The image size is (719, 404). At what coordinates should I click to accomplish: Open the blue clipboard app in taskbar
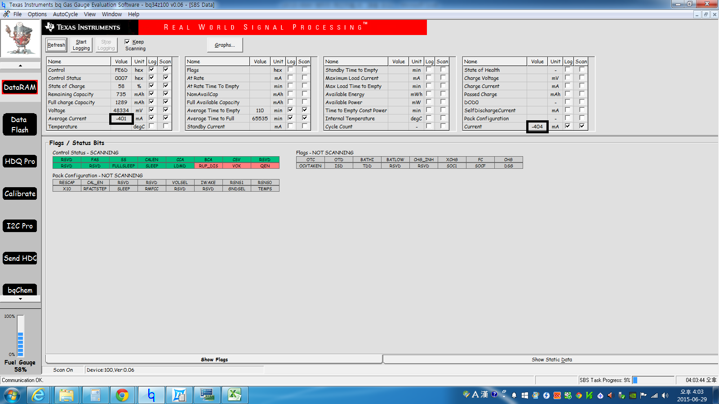pos(179,395)
